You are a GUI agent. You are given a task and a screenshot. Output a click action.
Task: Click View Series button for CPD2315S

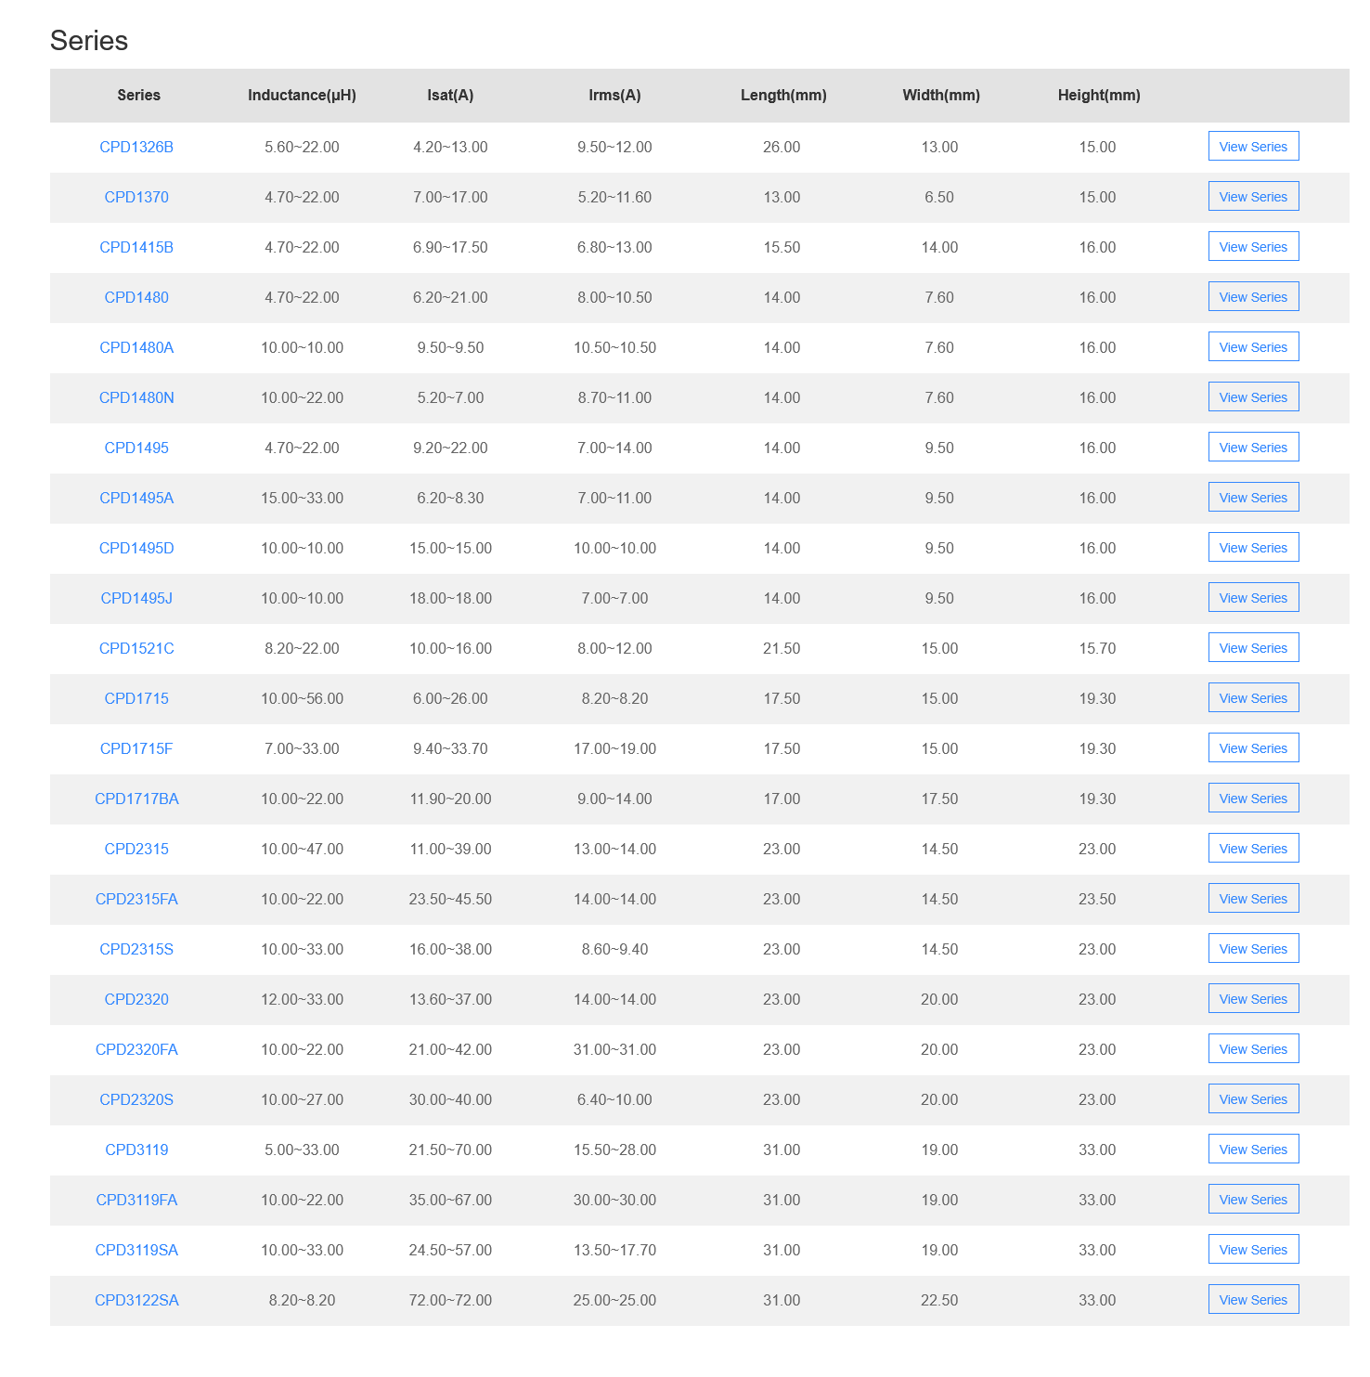click(x=1253, y=948)
